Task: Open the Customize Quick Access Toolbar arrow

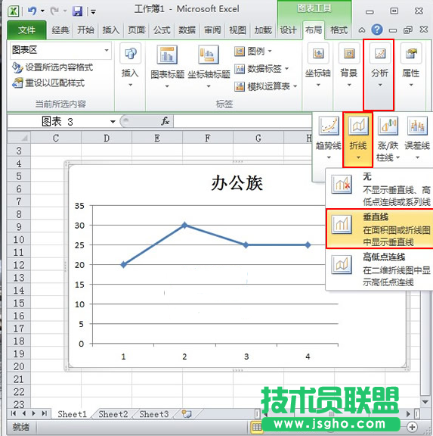Action: (93, 11)
